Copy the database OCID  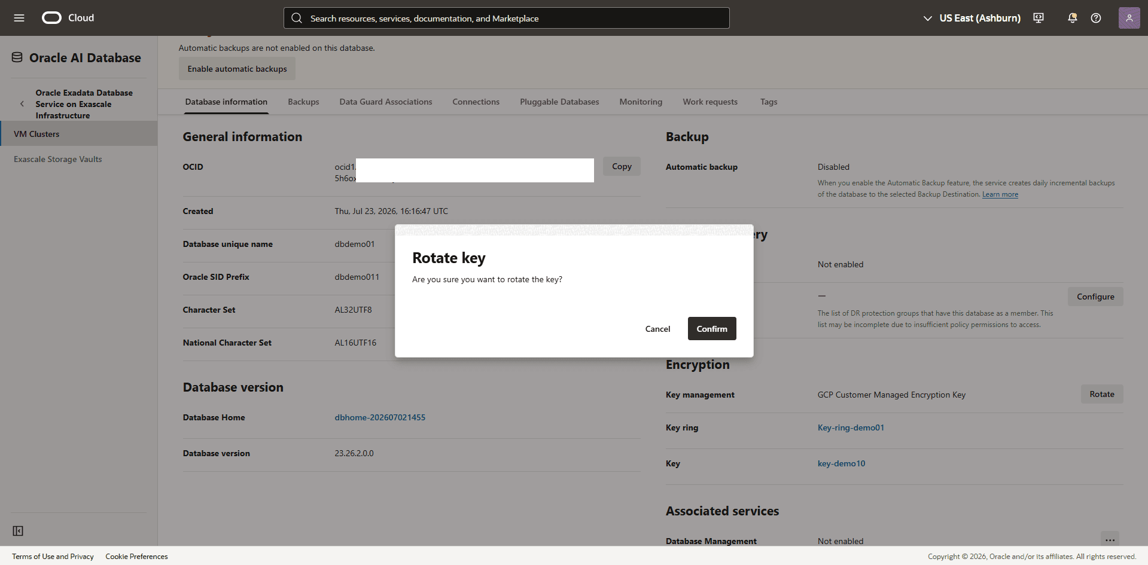pos(622,166)
